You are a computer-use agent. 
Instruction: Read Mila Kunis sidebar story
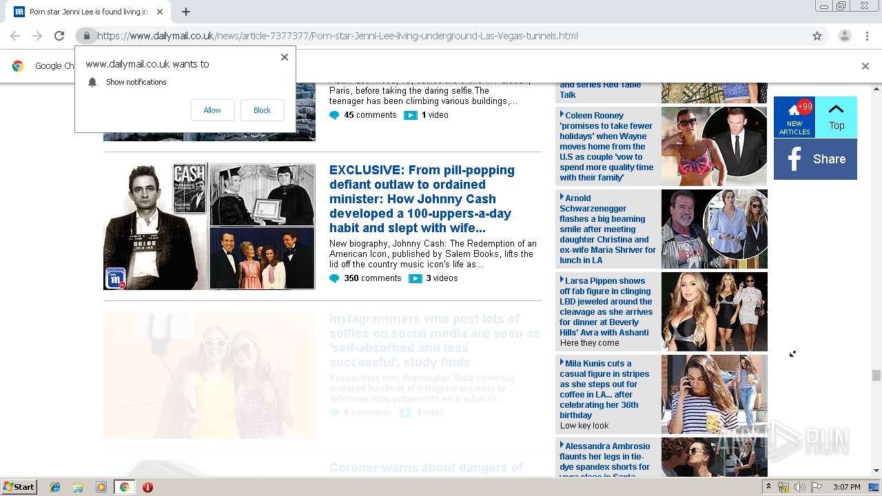coord(604,389)
